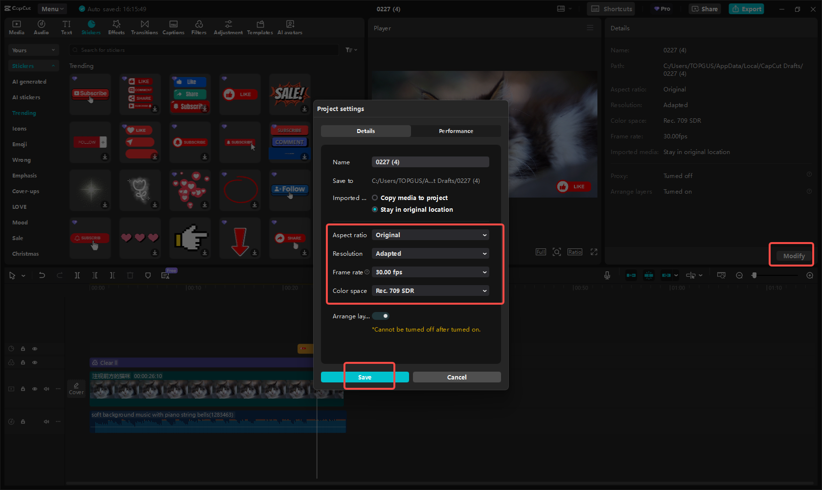Save the project settings
This screenshot has height=490, width=822.
click(365, 377)
